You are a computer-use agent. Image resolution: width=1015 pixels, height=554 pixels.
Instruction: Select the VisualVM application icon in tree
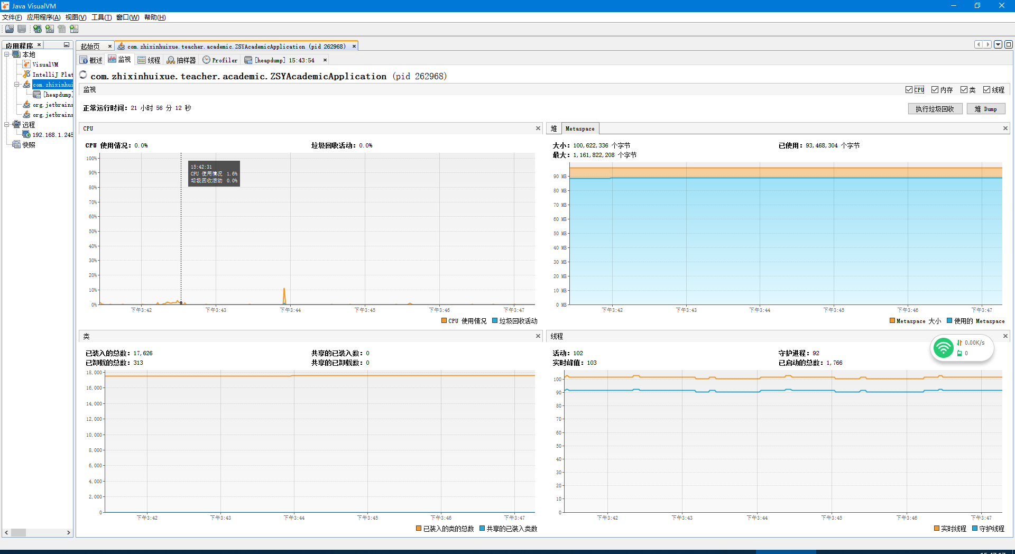26,64
